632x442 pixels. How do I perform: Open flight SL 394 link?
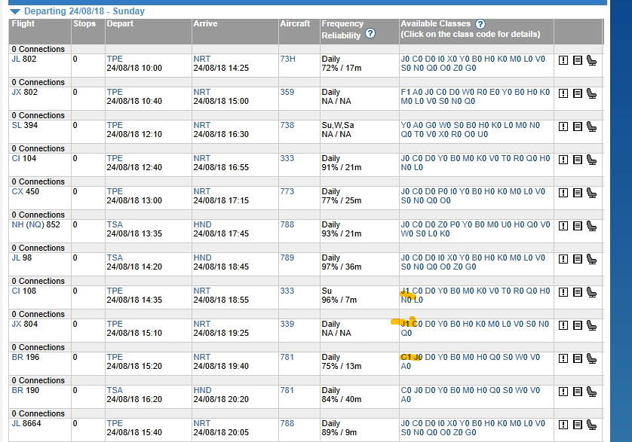(25, 125)
